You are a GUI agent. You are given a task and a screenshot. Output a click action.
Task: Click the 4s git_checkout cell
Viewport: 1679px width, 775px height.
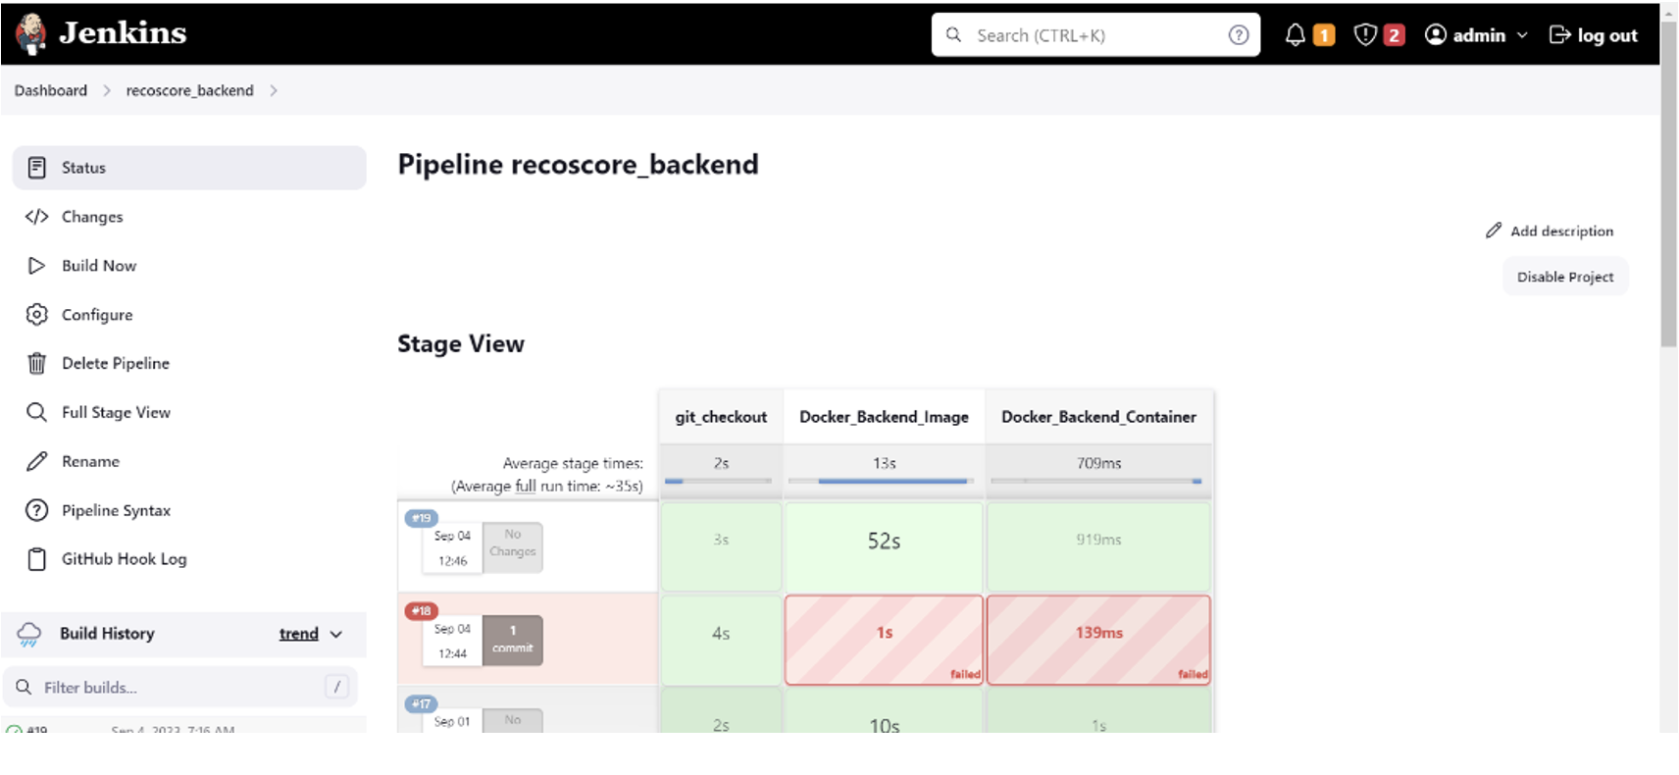(x=721, y=640)
